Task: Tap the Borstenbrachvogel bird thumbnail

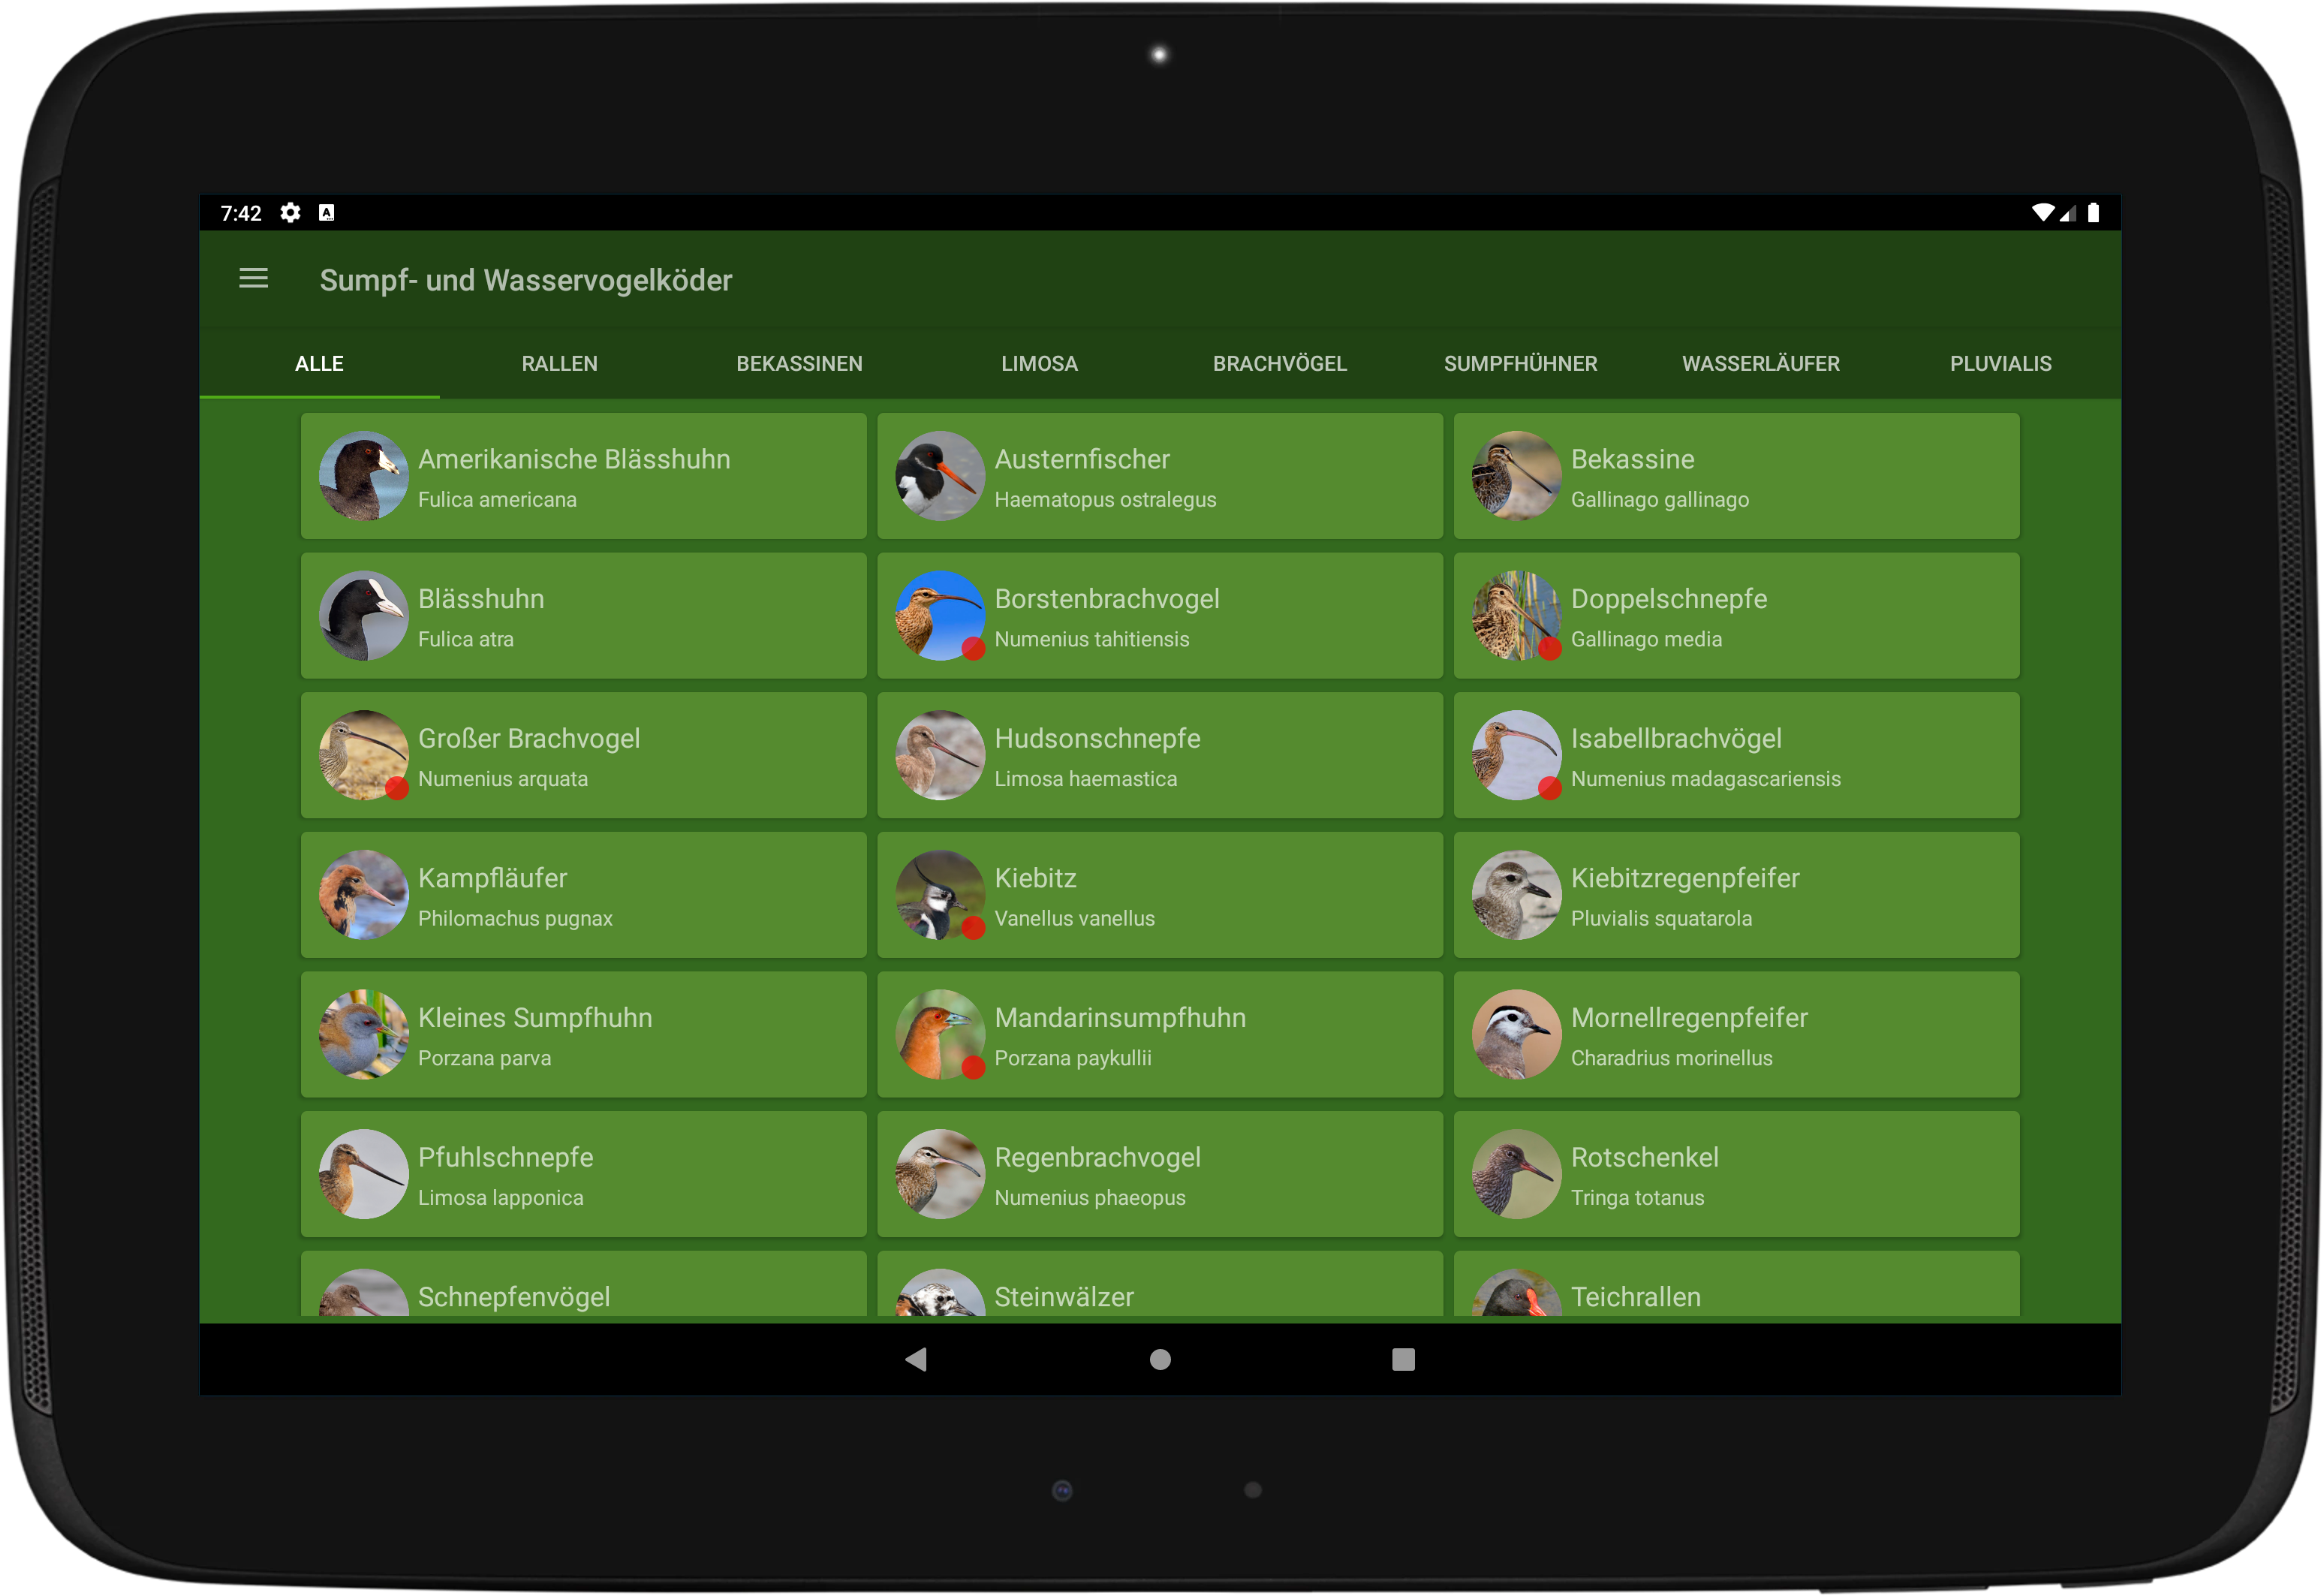Action: 940,616
